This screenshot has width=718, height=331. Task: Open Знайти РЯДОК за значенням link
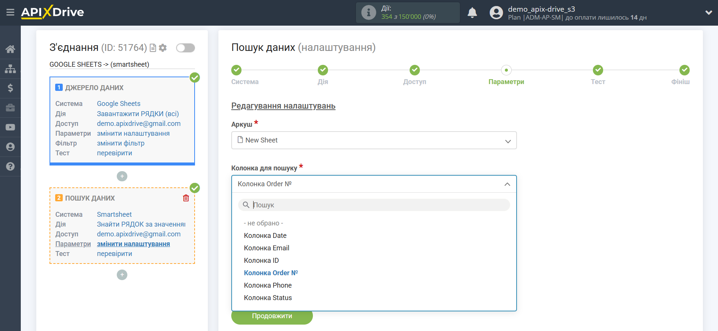tap(141, 224)
